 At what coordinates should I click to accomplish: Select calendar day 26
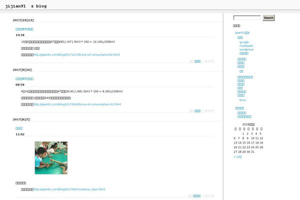click(261, 147)
